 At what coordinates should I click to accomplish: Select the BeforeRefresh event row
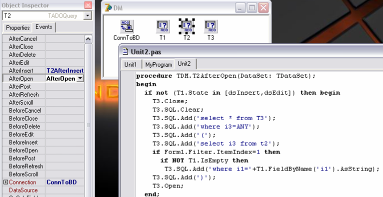point(43,166)
